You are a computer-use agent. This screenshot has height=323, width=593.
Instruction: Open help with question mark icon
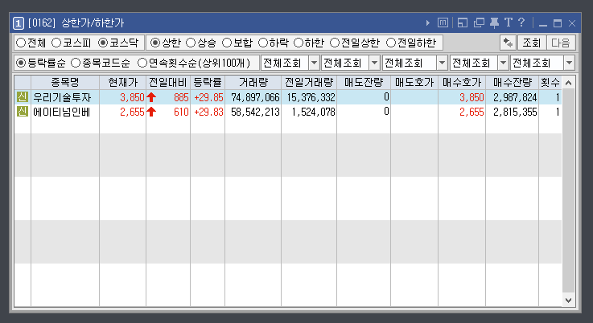click(x=521, y=22)
